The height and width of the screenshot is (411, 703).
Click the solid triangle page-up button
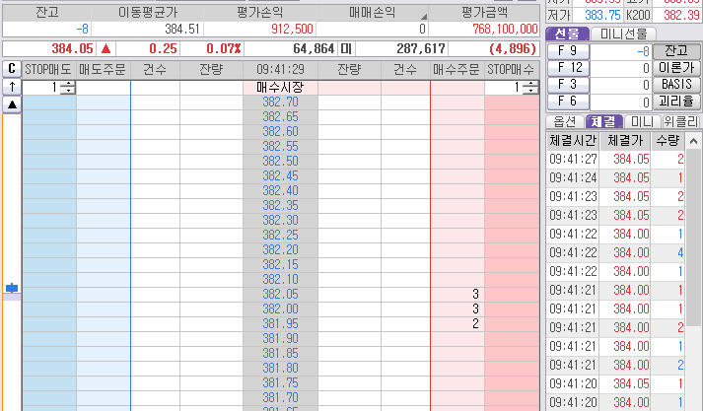(12, 104)
